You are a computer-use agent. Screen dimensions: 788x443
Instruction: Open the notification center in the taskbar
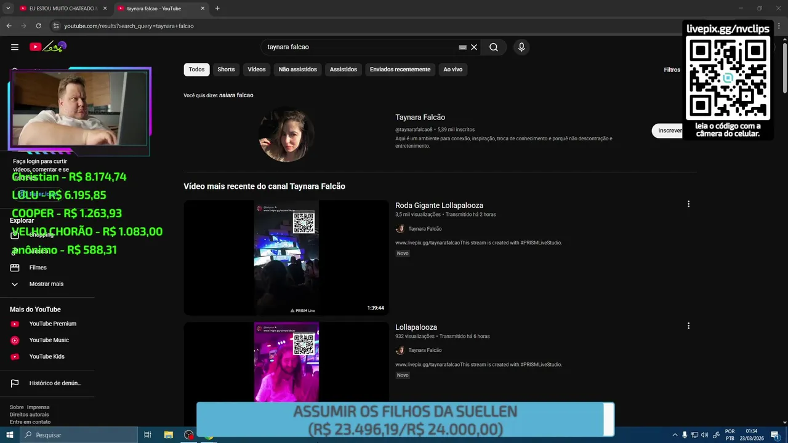coord(775,435)
